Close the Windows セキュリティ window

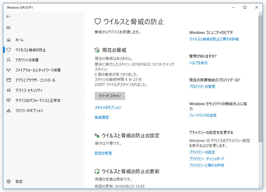click(257, 7)
